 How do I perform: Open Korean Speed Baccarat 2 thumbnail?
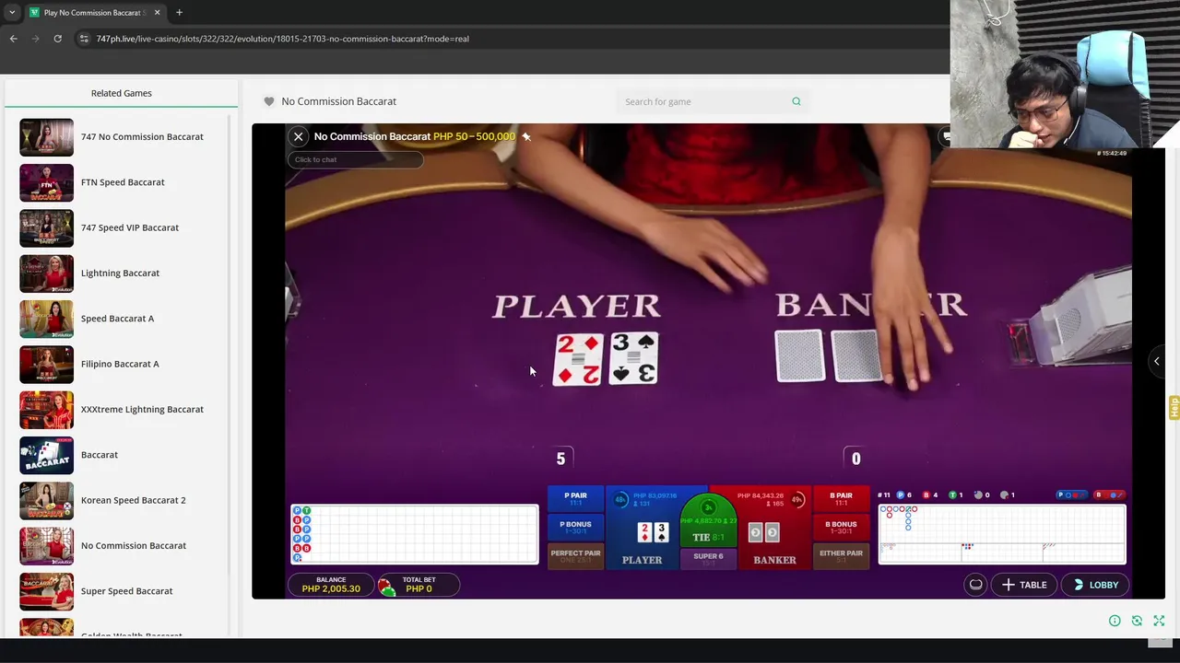[46, 500]
